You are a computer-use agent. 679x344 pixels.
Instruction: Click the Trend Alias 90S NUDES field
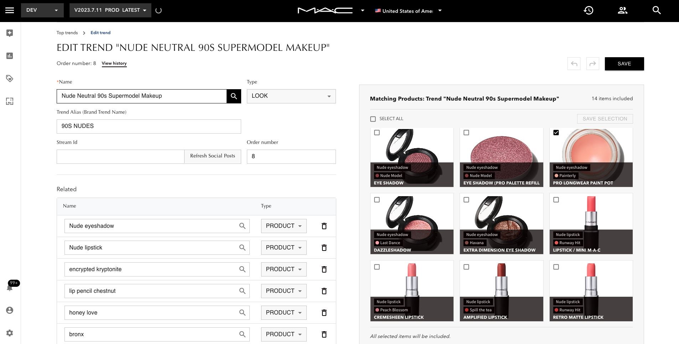149,127
